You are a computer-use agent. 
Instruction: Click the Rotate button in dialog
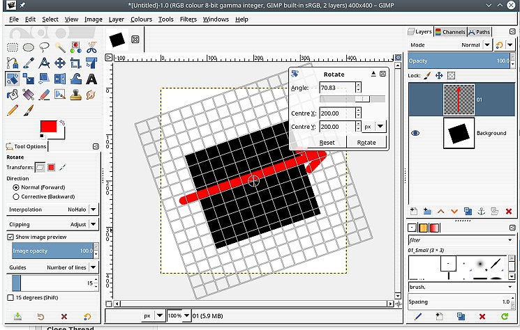tap(366, 142)
